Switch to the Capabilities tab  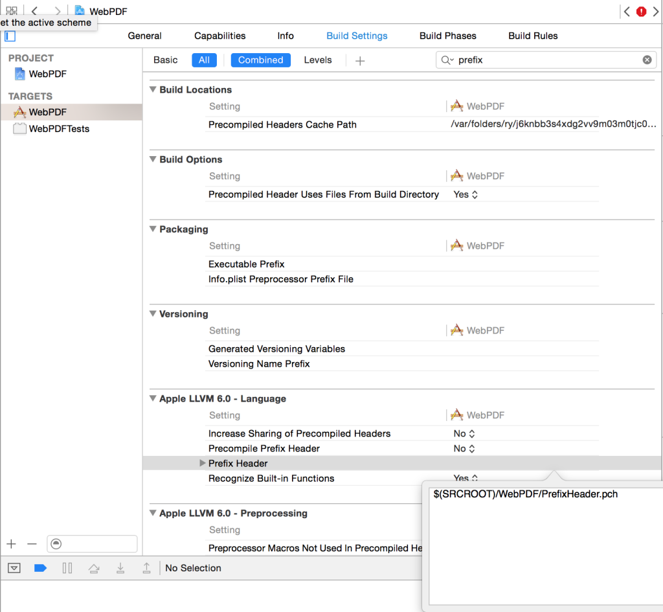coord(220,36)
